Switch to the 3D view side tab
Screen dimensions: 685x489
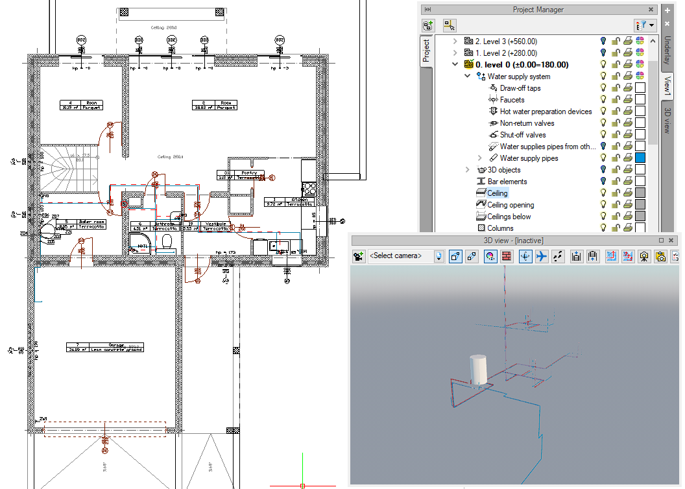pyautogui.click(x=667, y=120)
